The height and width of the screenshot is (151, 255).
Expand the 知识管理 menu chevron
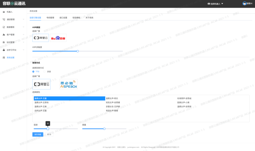click(23, 42)
